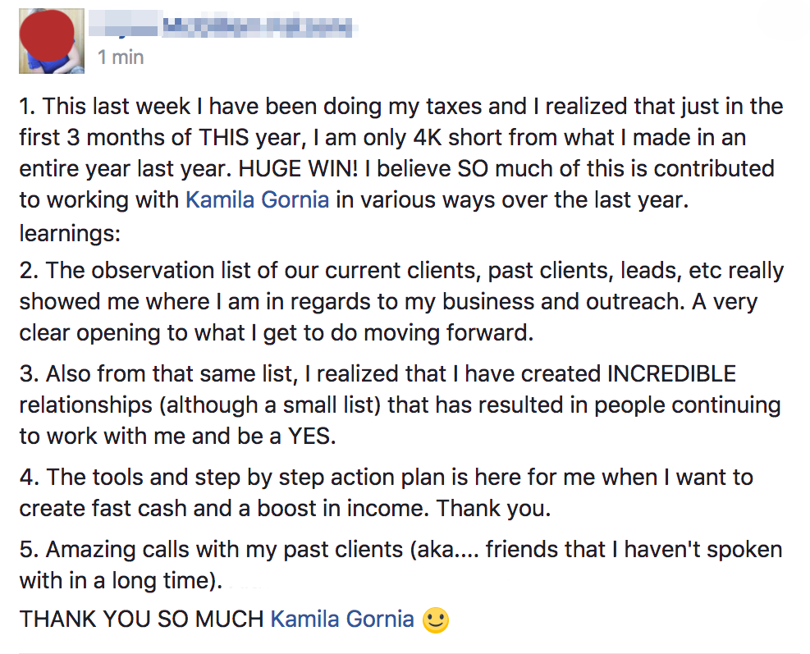Open the post via the '1 min' timestamp
This screenshot has height=654, width=810.
click(x=121, y=57)
